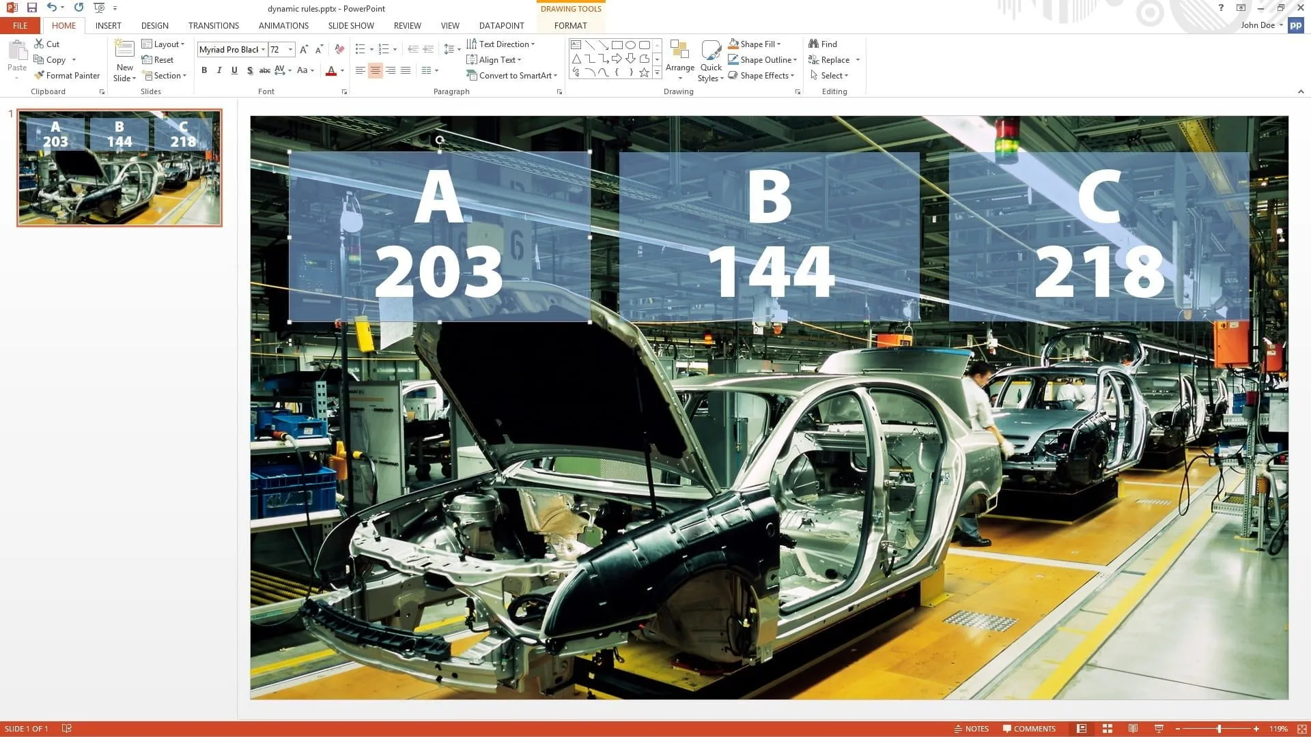Open Quick Styles gallery
The width and height of the screenshot is (1311, 737).
[x=711, y=61]
